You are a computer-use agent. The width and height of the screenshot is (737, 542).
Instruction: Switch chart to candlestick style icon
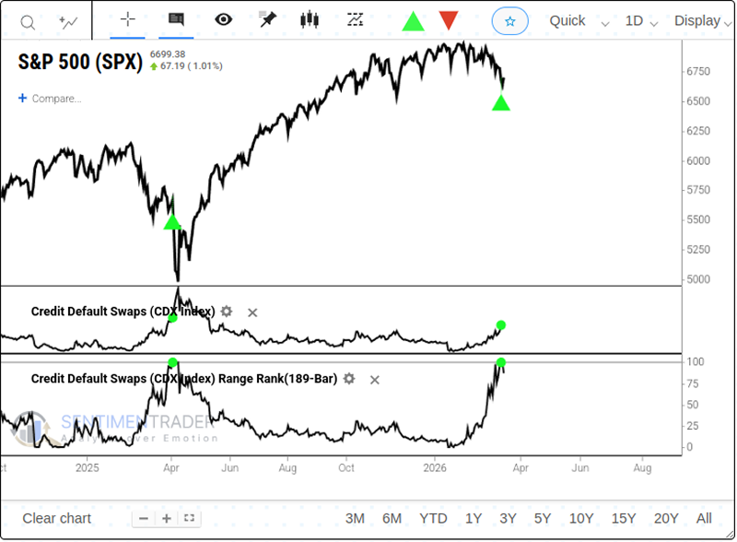click(x=310, y=19)
